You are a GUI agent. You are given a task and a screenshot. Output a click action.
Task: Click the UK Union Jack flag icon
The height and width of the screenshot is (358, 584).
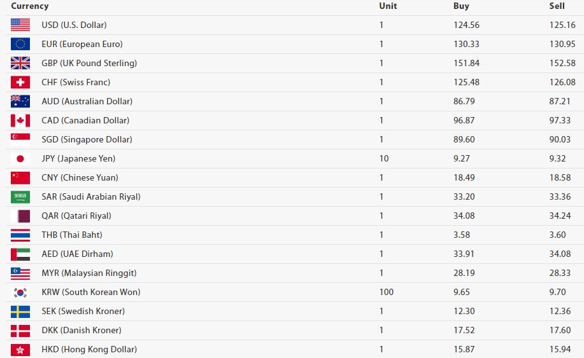tap(20, 63)
